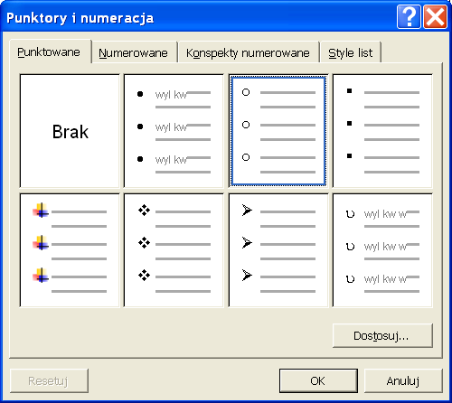452x403 pixels.
Task: Close the Punktory i numeracja dialog
Action: click(435, 17)
